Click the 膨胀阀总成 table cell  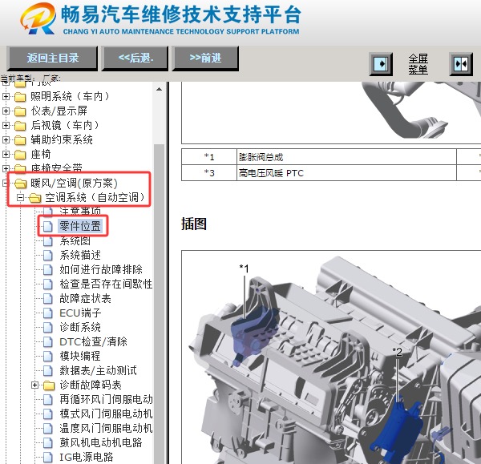[346, 157]
